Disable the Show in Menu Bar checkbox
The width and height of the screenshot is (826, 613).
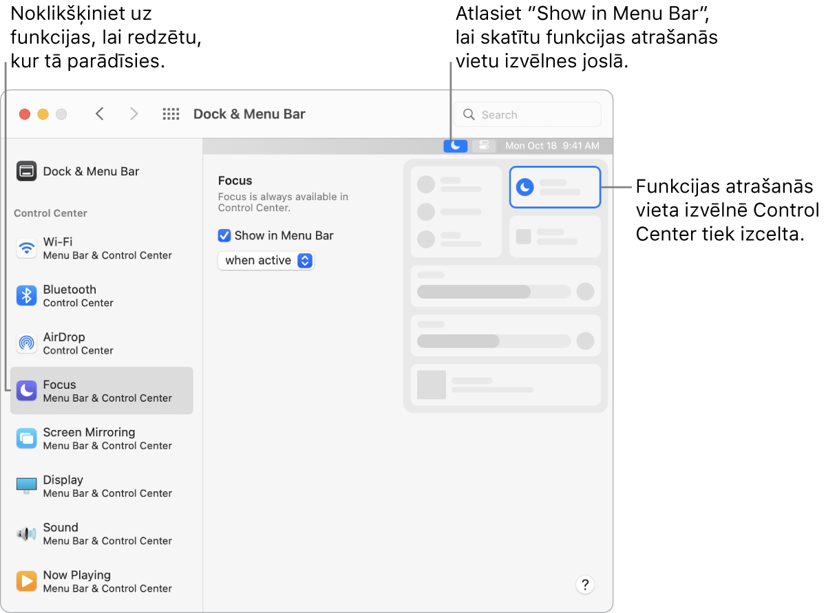224,235
